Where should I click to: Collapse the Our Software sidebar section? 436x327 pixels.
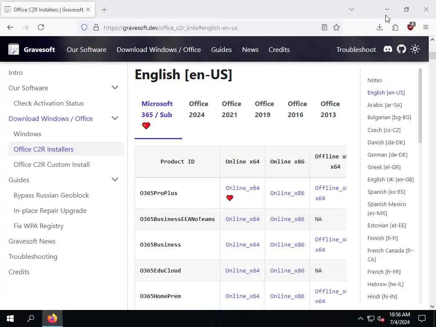[x=115, y=88]
